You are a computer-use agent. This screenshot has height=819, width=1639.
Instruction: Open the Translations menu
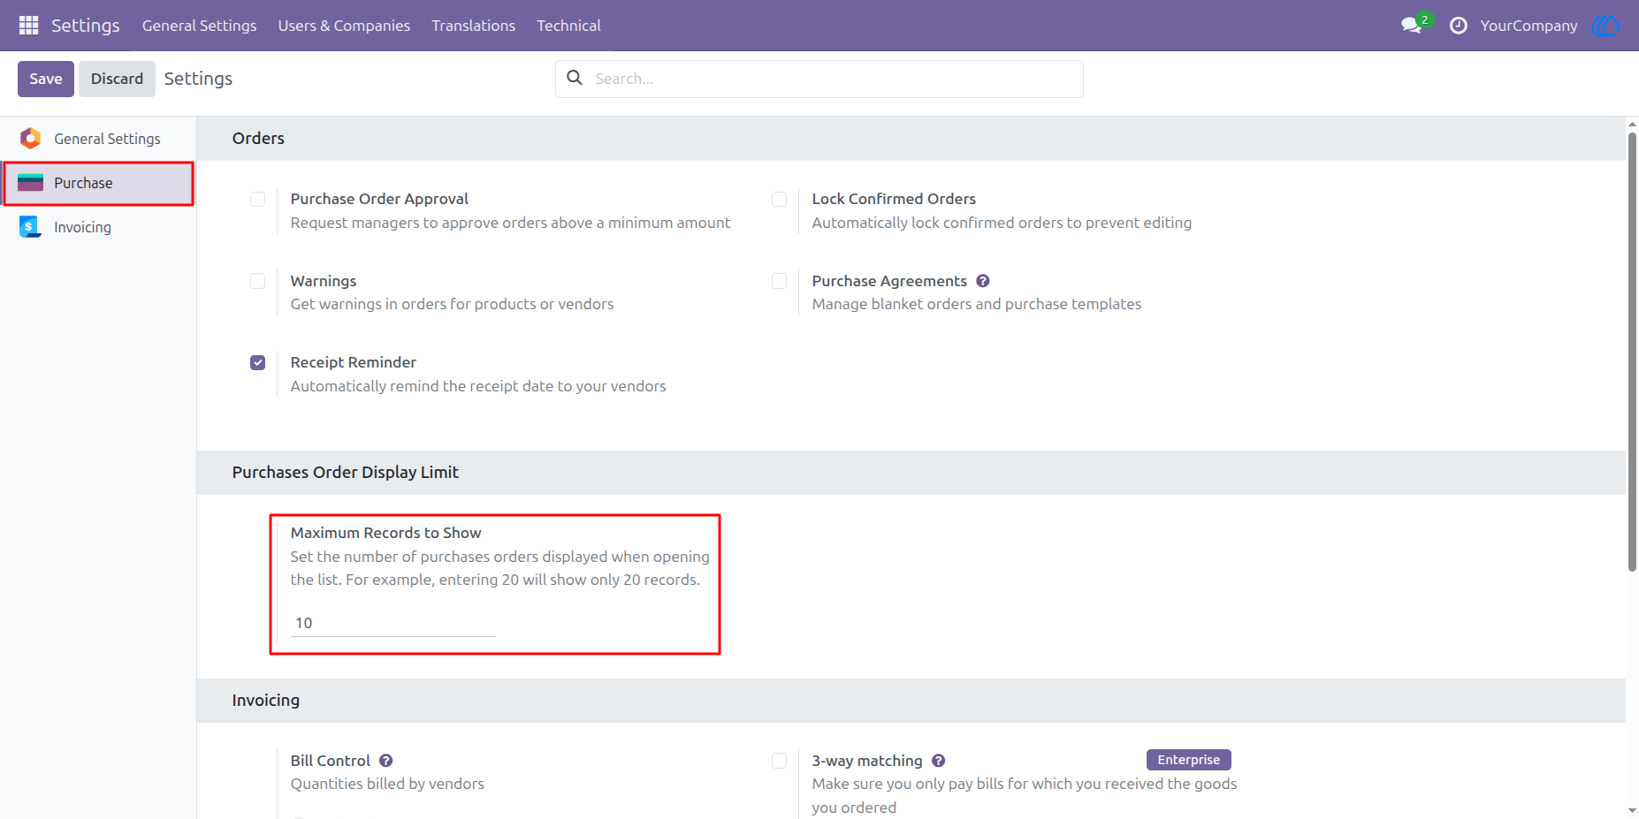point(473,26)
